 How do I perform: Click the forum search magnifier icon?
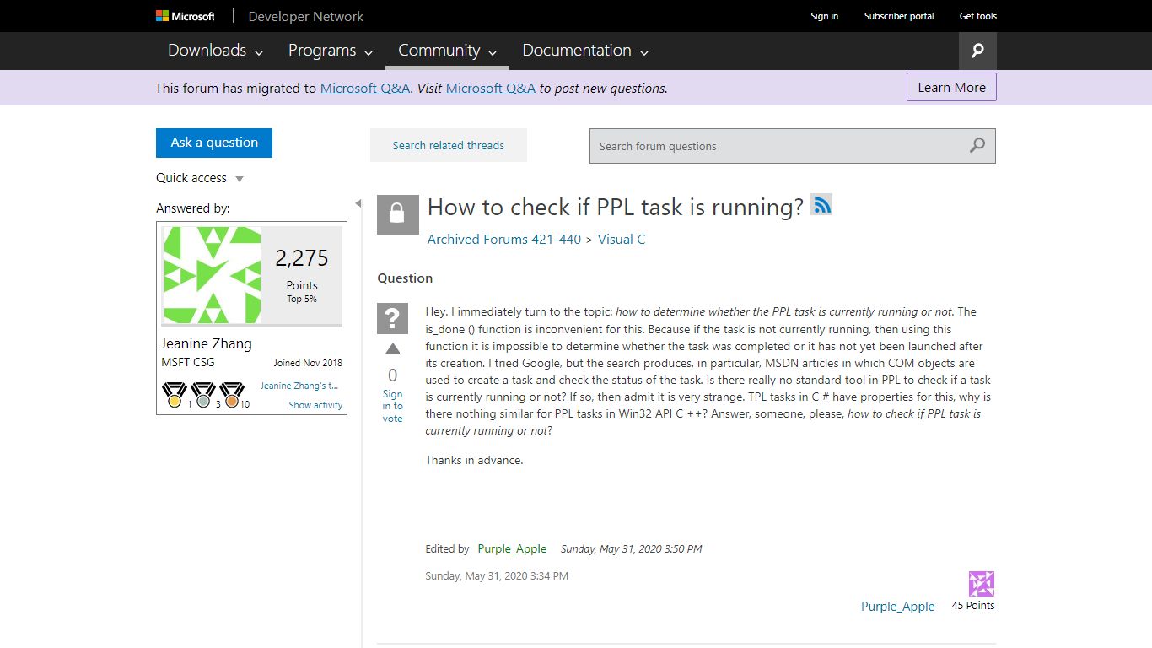click(x=977, y=145)
